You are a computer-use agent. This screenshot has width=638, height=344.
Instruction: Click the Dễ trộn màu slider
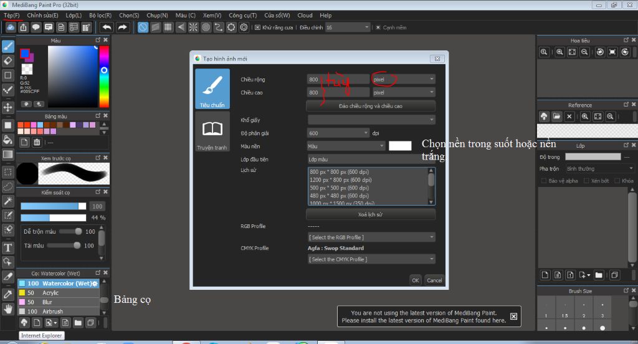tap(71, 231)
